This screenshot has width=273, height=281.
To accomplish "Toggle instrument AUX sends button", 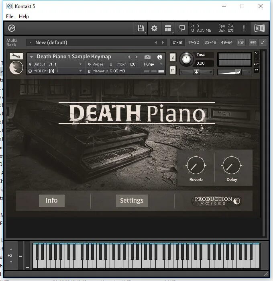I will point(257,64).
